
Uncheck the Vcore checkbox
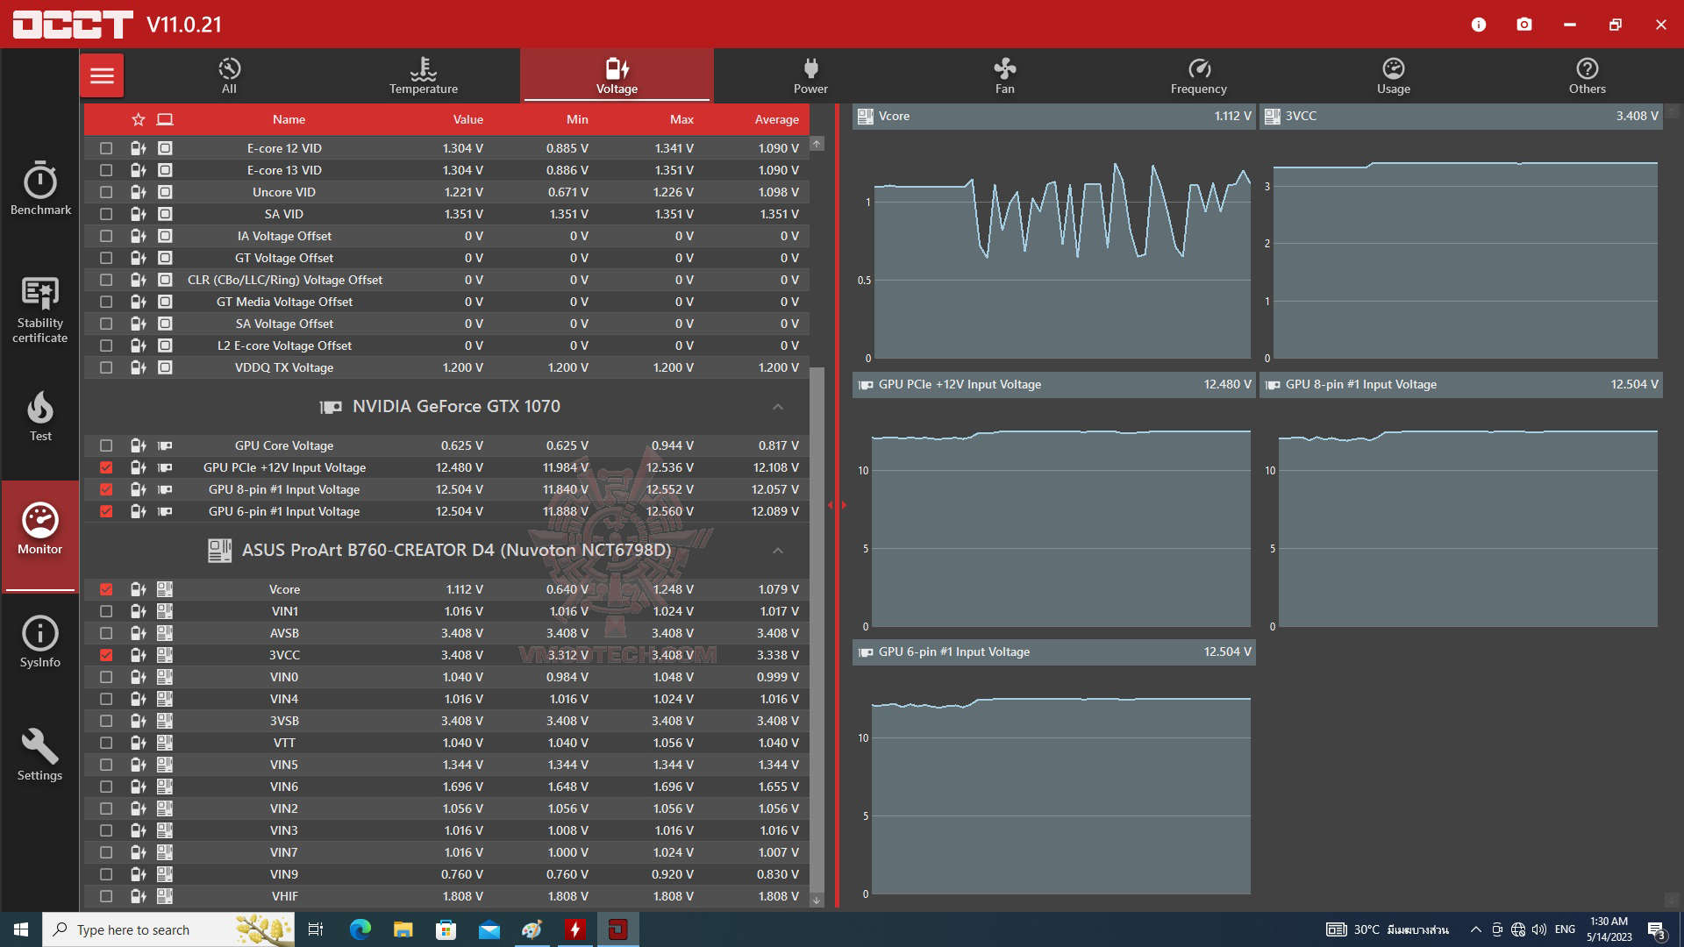[x=106, y=589]
